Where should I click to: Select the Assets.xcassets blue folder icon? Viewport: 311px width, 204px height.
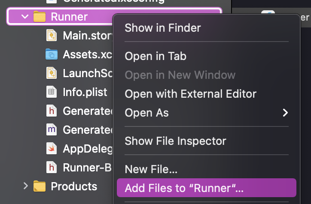point(52,54)
